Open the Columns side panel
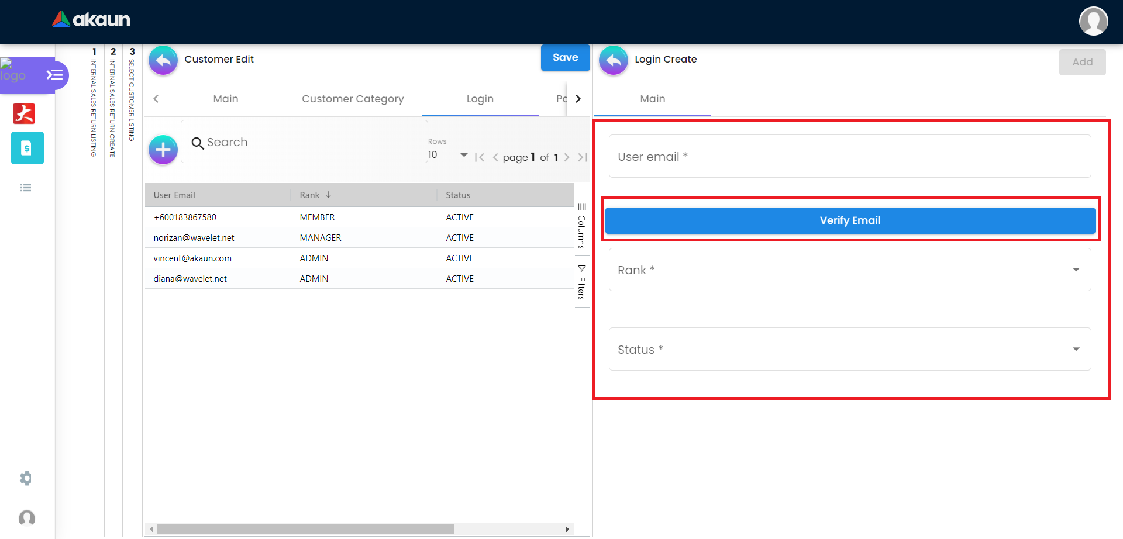Viewport: 1123px width, 539px height. click(x=582, y=227)
